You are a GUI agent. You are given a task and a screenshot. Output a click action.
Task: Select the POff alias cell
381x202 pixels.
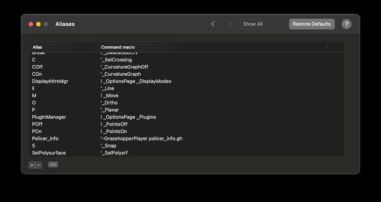[37, 124]
